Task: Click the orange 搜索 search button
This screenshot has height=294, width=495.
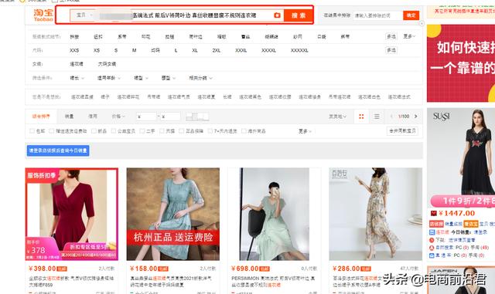Action: click(x=299, y=15)
